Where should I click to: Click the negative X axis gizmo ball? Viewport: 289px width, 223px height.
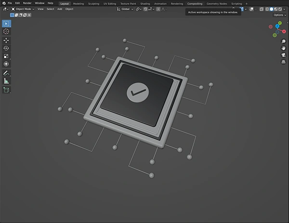[271, 26]
